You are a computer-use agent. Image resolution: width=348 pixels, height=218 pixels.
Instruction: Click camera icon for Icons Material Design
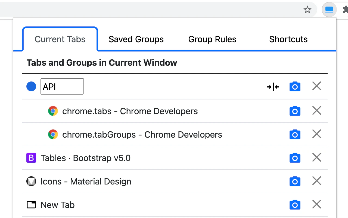pos(295,181)
